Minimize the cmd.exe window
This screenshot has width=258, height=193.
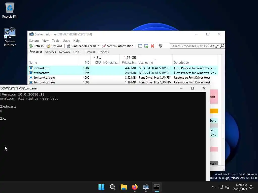pos(181,88)
